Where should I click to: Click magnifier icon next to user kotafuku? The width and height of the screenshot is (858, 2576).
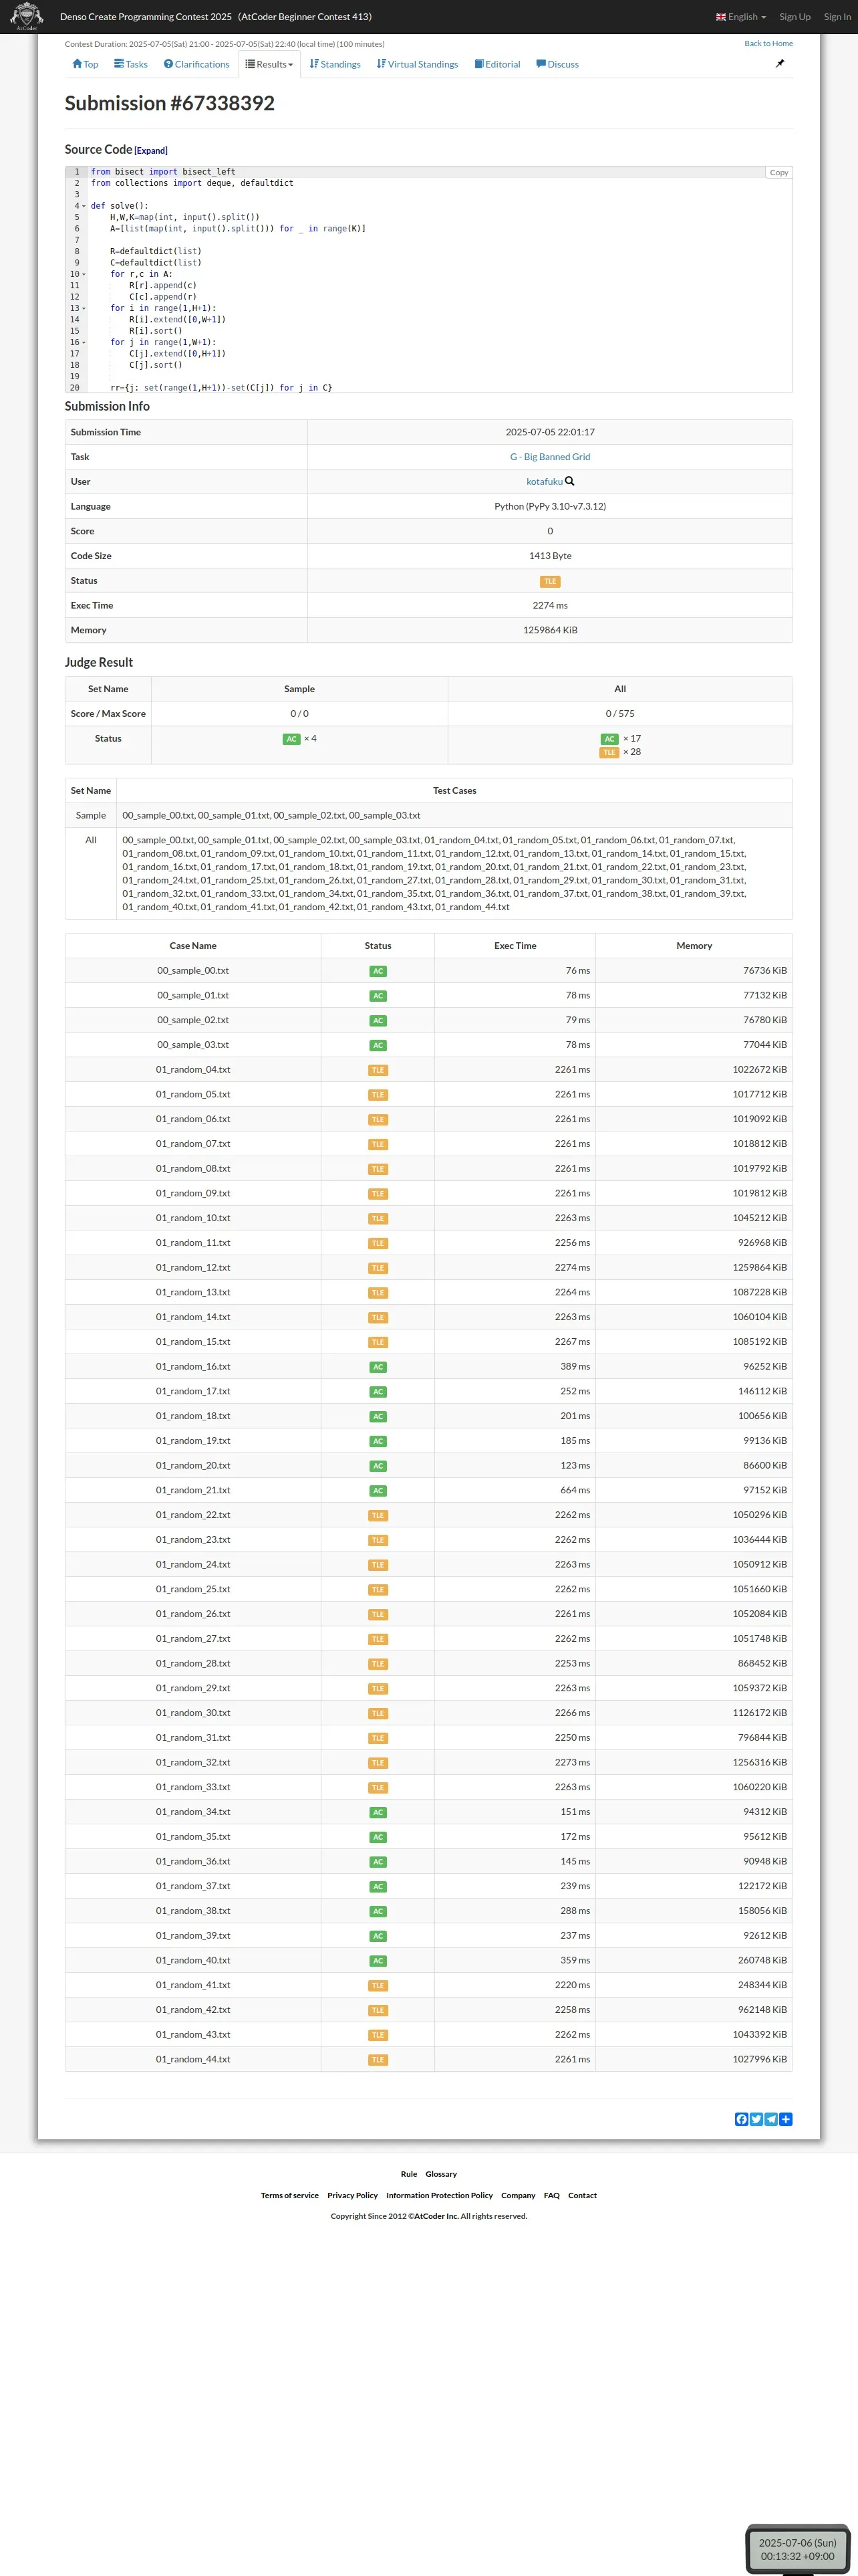[x=569, y=481]
